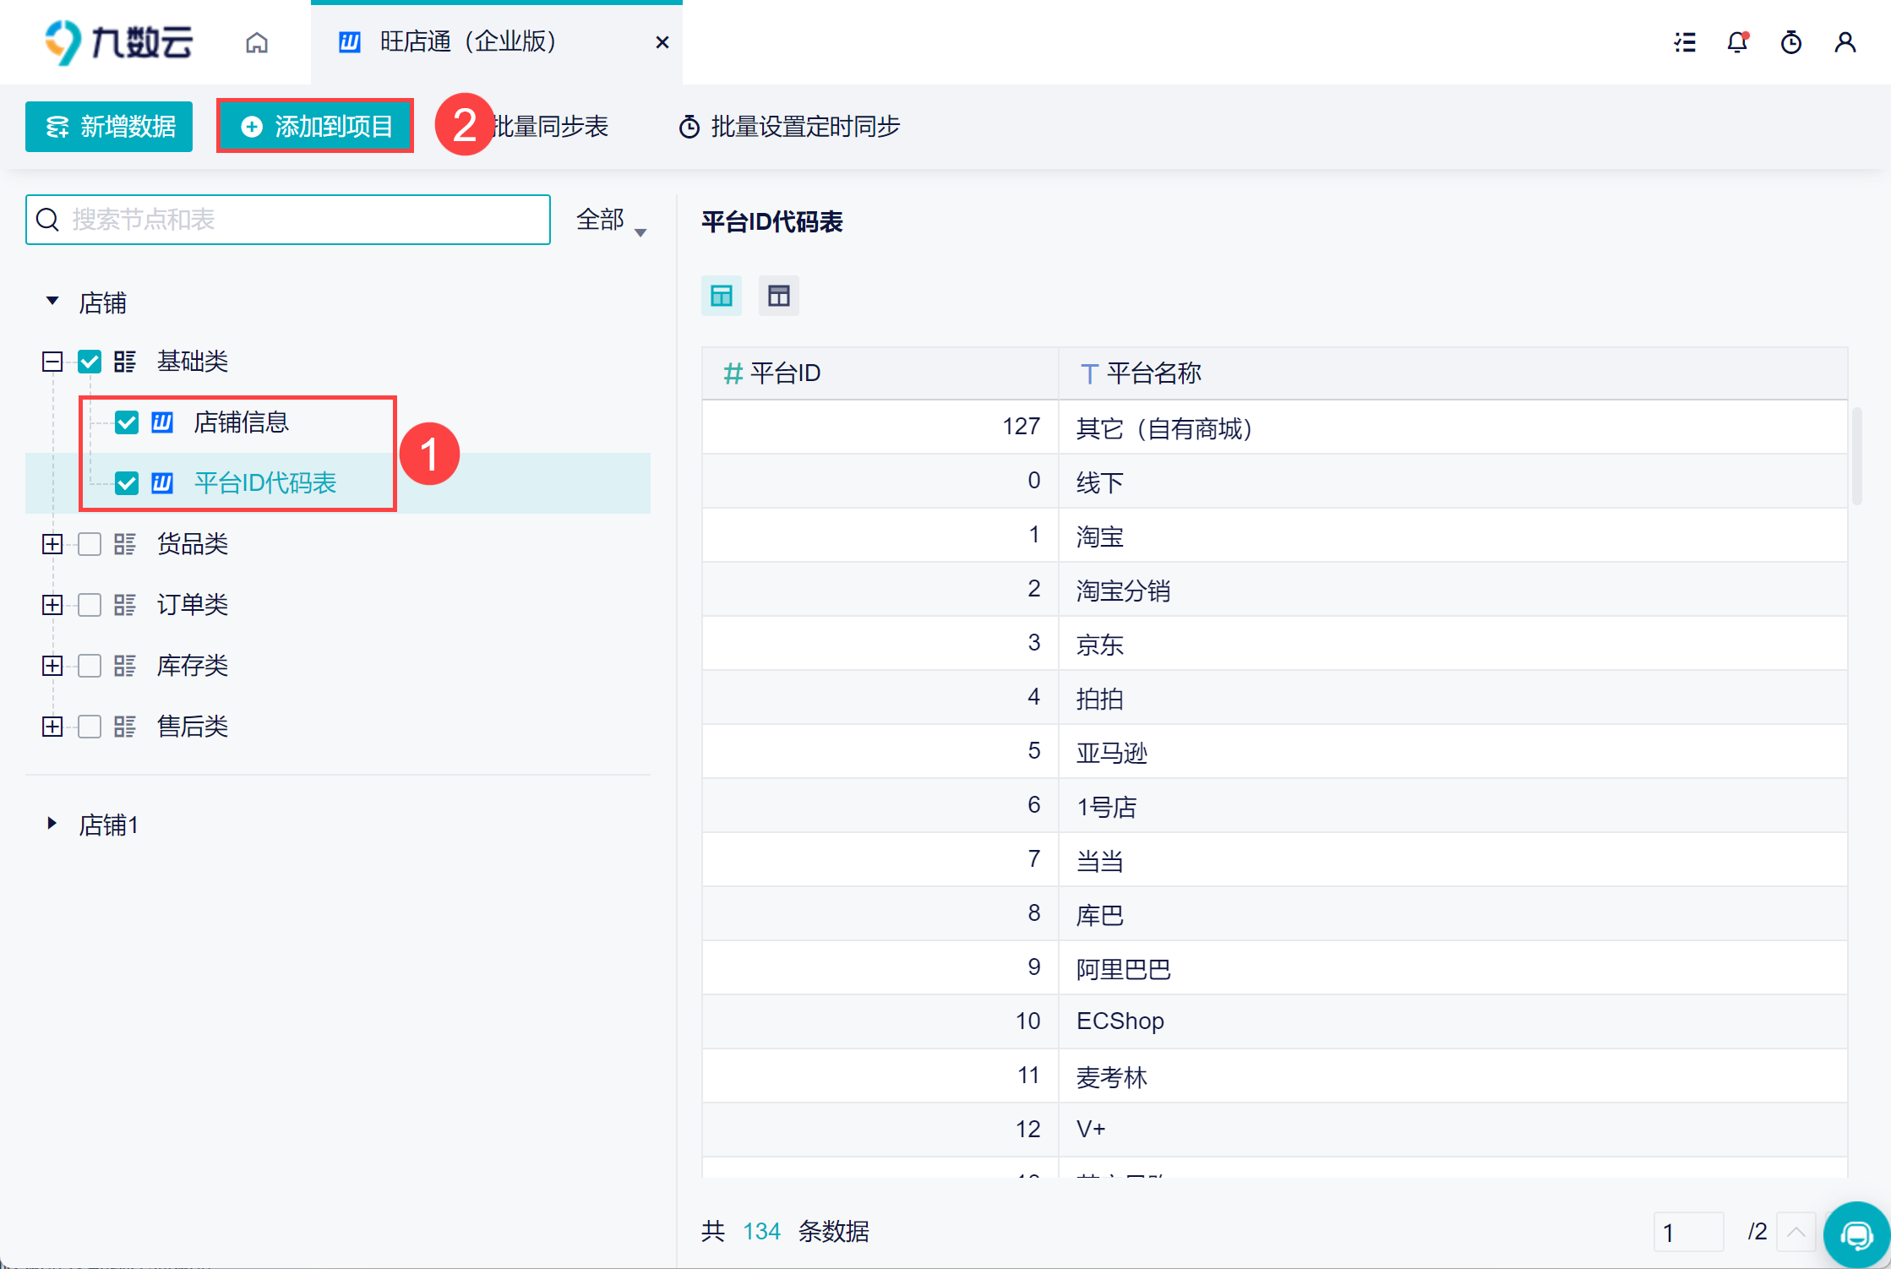Click the 搜索节点和表 search field
The width and height of the screenshot is (1891, 1269).
click(x=296, y=220)
